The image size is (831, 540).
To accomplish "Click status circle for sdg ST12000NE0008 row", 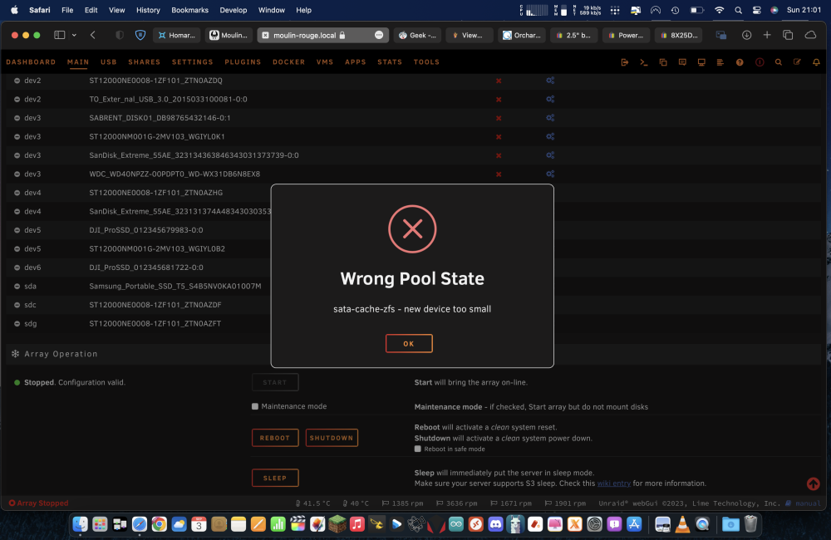I will (17, 324).
